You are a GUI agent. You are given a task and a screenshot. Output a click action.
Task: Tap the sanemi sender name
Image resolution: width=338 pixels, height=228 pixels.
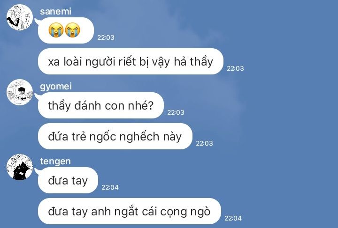coord(55,11)
